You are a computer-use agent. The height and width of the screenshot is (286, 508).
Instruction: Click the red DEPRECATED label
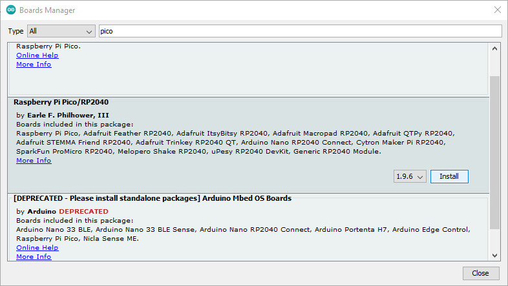(83, 211)
